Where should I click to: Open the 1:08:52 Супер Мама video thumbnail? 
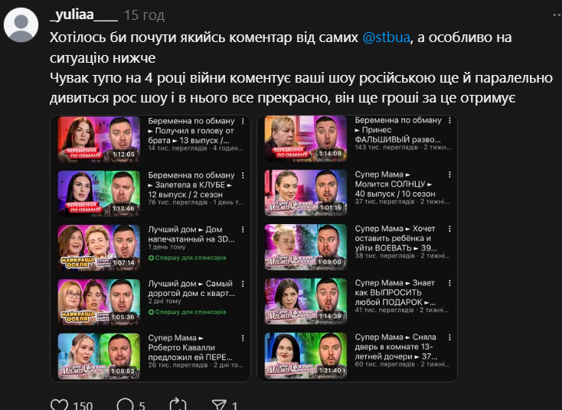click(99, 356)
